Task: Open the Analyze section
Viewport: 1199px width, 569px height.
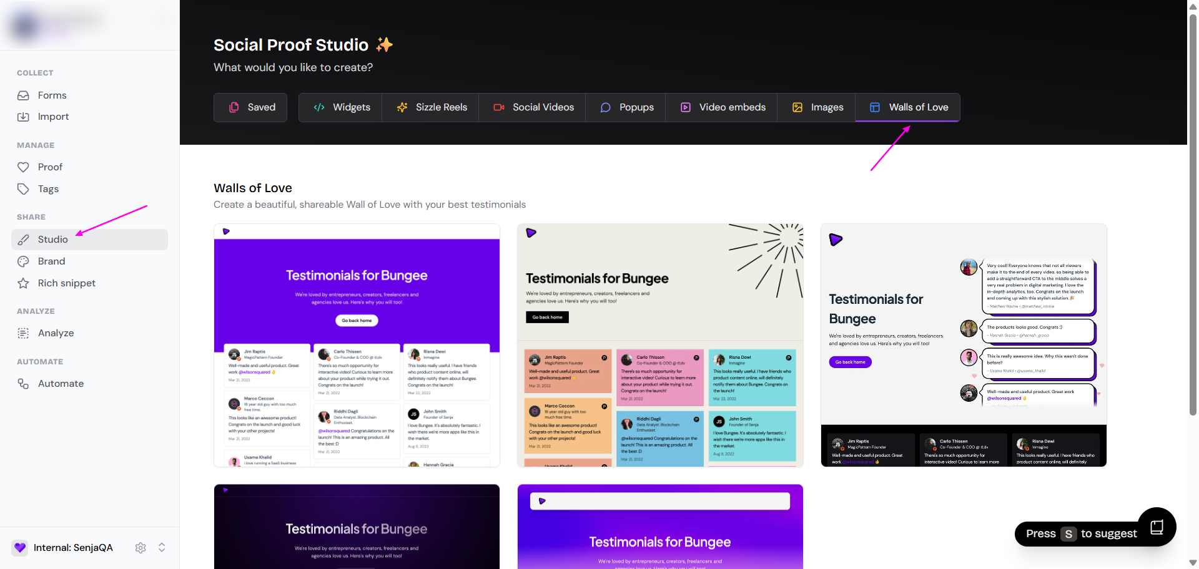Action: [56, 333]
